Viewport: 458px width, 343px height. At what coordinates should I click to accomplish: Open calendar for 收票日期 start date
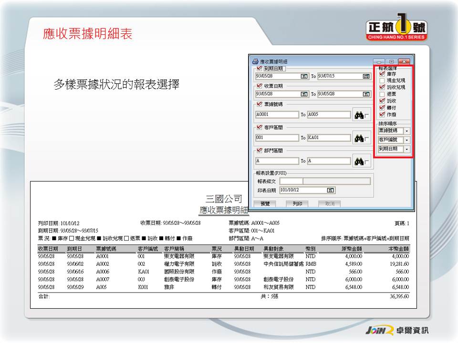tap(303, 94)
